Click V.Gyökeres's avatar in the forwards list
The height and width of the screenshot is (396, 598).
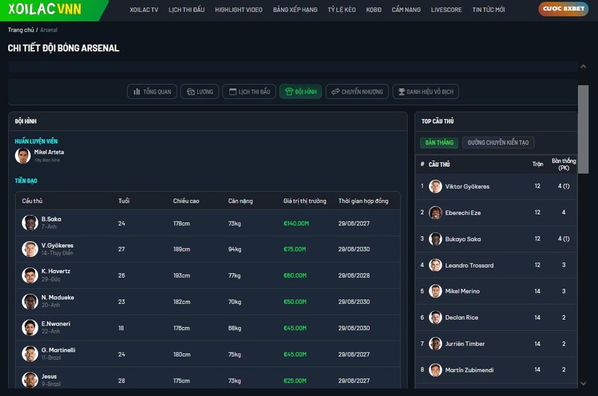click(x=30, y=249)
